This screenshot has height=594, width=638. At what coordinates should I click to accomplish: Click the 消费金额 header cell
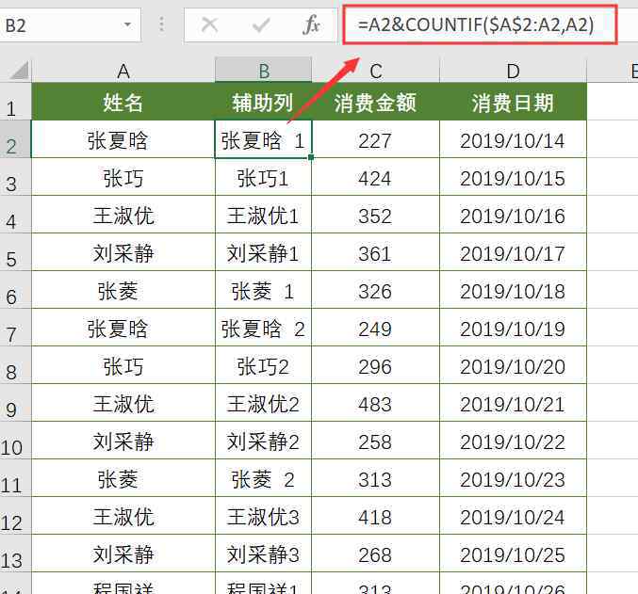376,102
